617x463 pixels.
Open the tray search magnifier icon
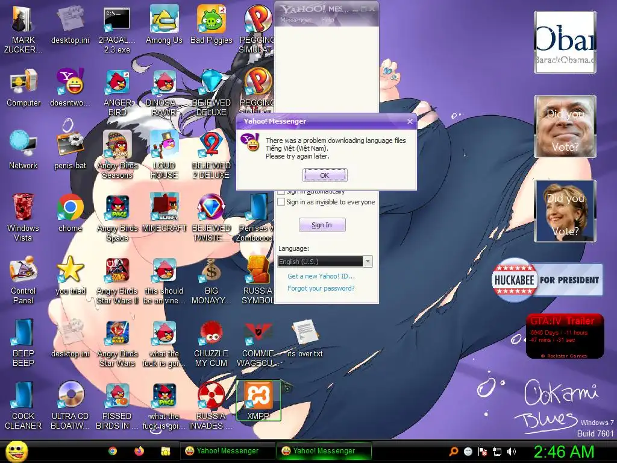click(454, 452)
